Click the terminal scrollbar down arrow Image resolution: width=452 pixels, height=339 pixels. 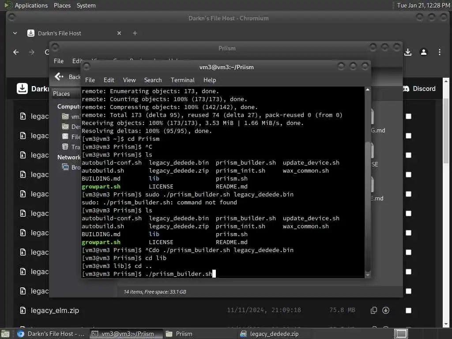368,275
